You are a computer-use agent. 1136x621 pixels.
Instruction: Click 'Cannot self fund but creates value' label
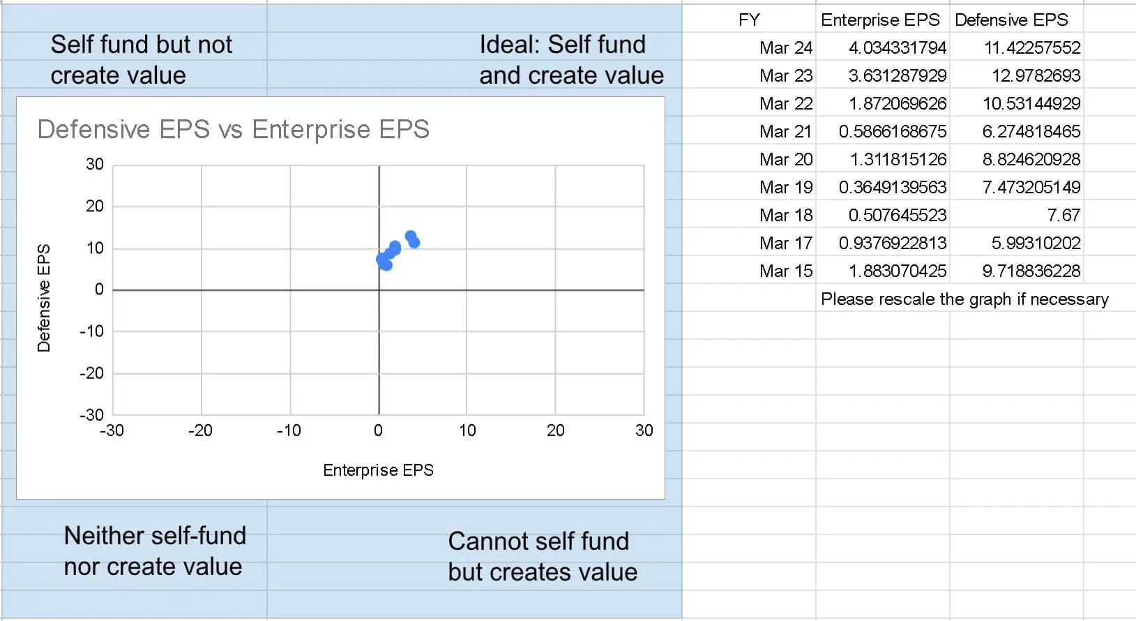click(543, 557)
